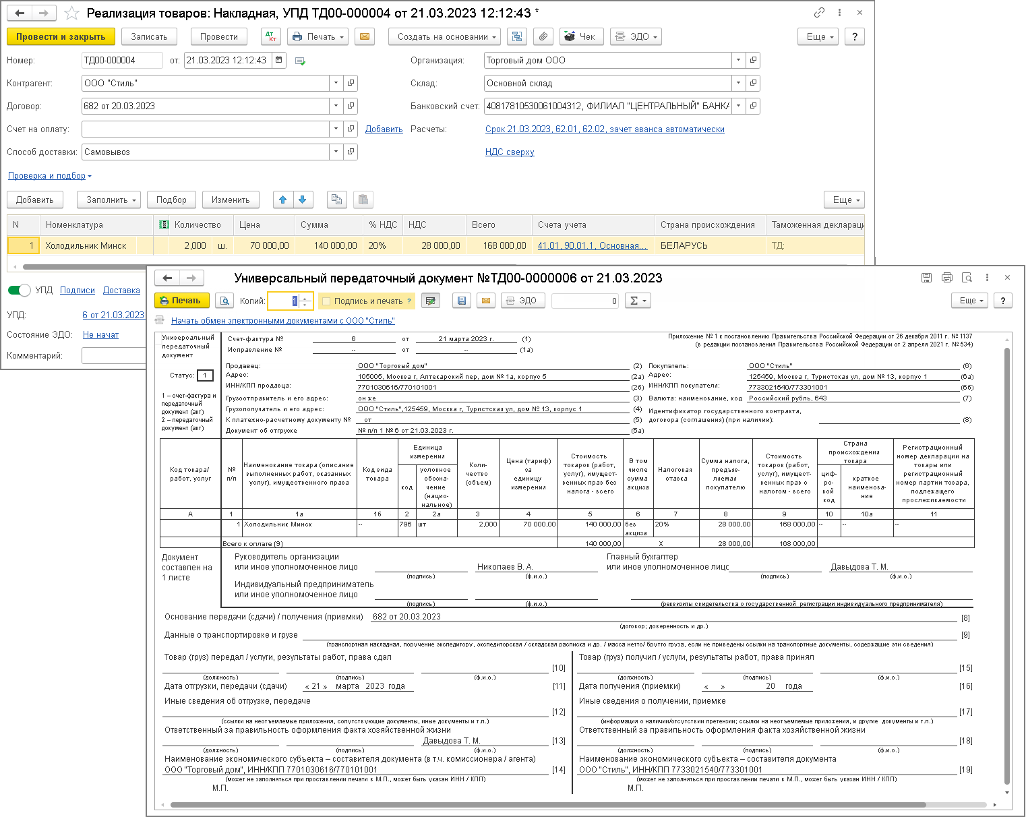Click vertical scrollbar of УПД preview
Viewport: 1026px width, 817px height.
point(1007,566)
